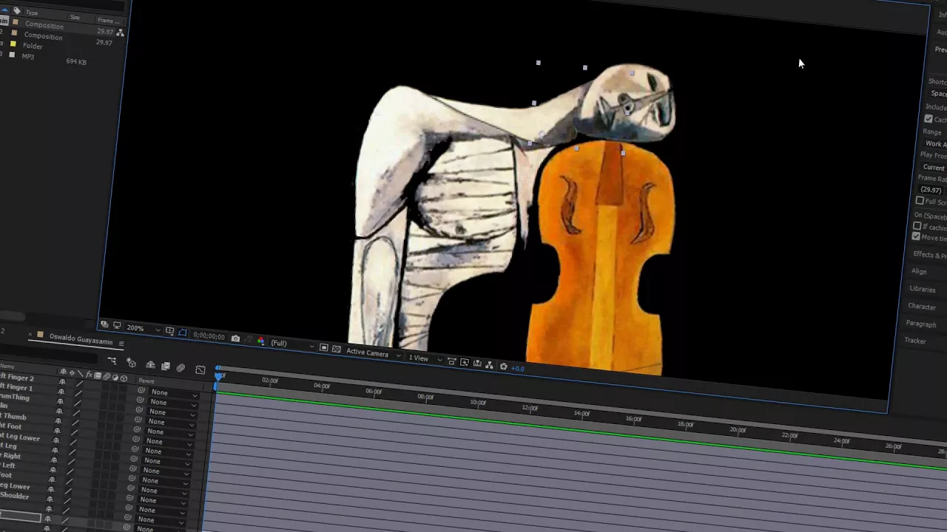This screenshot has height=532, width=947.
Task: Open the (29.97) frame rate dropdown
Action: click(932, 190)
